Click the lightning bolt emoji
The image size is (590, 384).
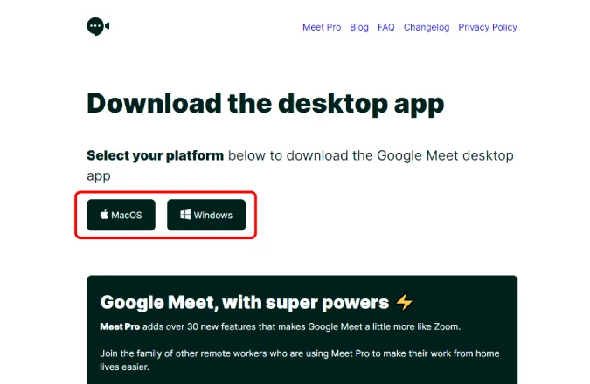pyautogui.click(x=405, y=302)
